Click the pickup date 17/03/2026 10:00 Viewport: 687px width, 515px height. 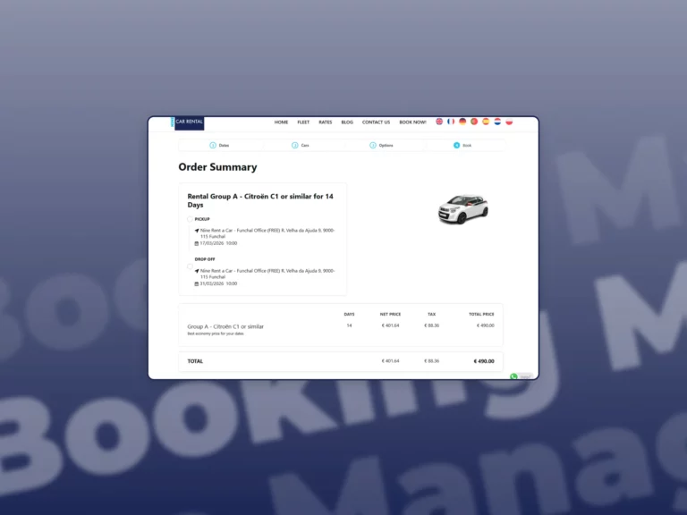(218, 243)
